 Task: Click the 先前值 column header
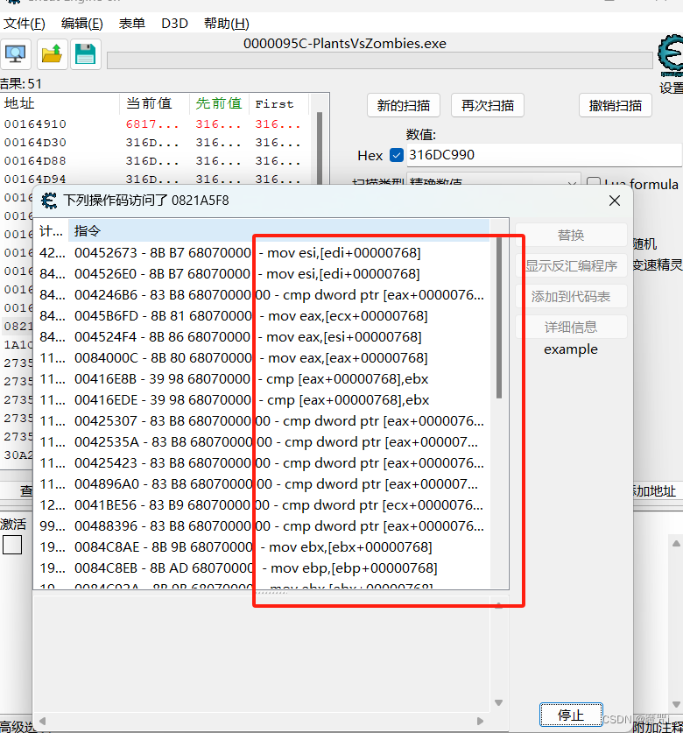click(x=219, y=103)
